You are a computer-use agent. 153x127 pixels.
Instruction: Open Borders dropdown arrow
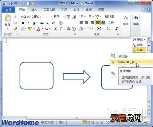click(93, 28)
